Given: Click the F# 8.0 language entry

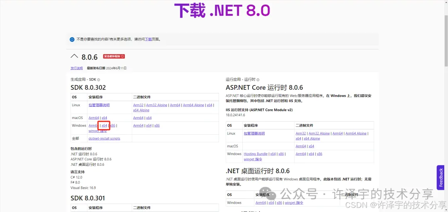Looking at the screenshot, I should (75, 182).
